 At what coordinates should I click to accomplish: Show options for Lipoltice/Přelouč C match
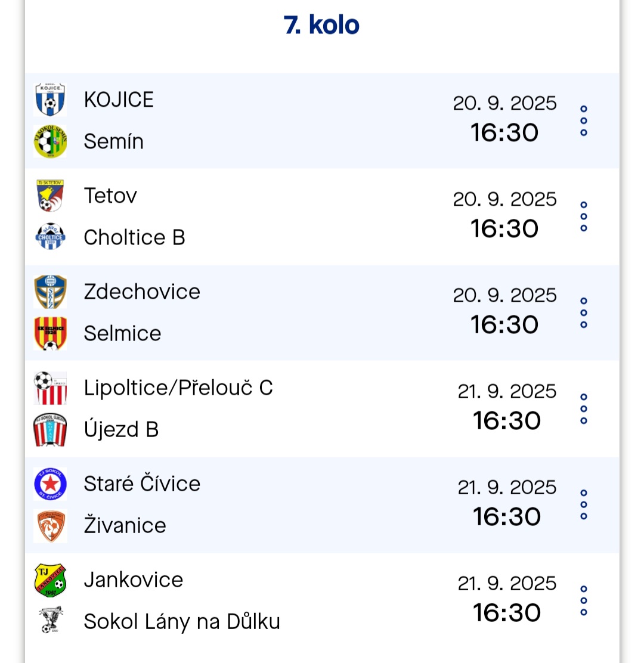[584, 409]
